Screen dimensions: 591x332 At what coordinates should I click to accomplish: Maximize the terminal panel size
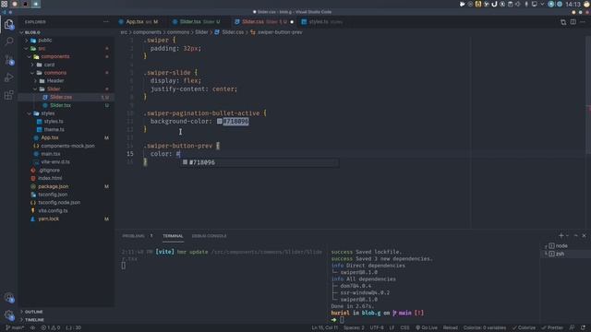(x=575, y=236)
